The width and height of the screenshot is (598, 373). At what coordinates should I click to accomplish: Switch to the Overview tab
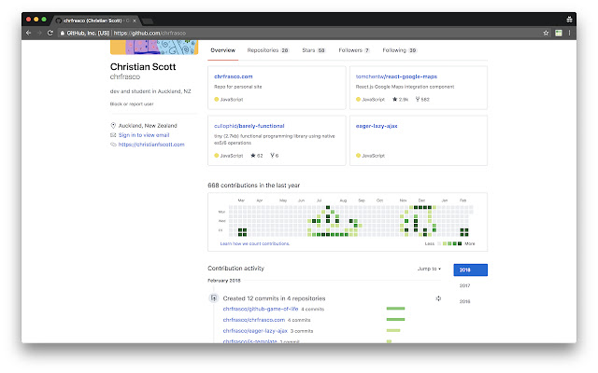[223, 50]
